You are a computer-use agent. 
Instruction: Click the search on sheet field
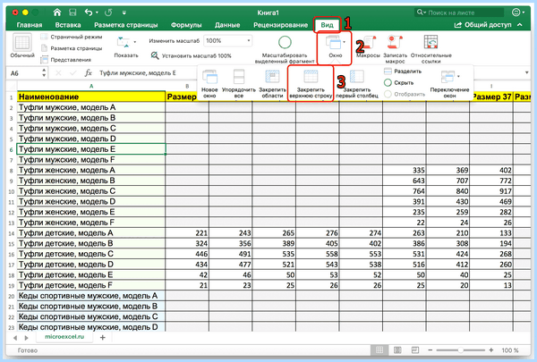[459, 13]
